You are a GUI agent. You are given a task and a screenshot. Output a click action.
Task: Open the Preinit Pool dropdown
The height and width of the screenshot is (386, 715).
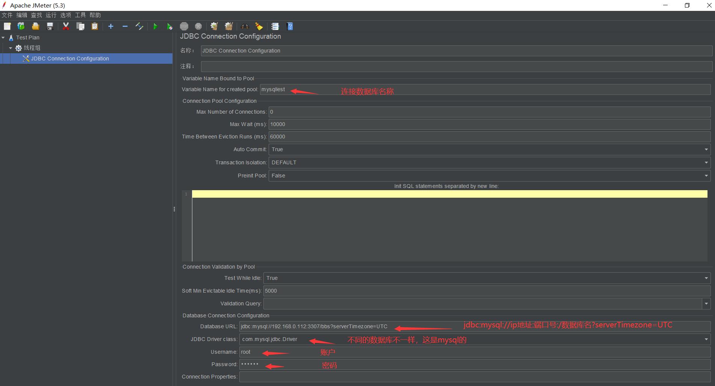pos(490,176)
